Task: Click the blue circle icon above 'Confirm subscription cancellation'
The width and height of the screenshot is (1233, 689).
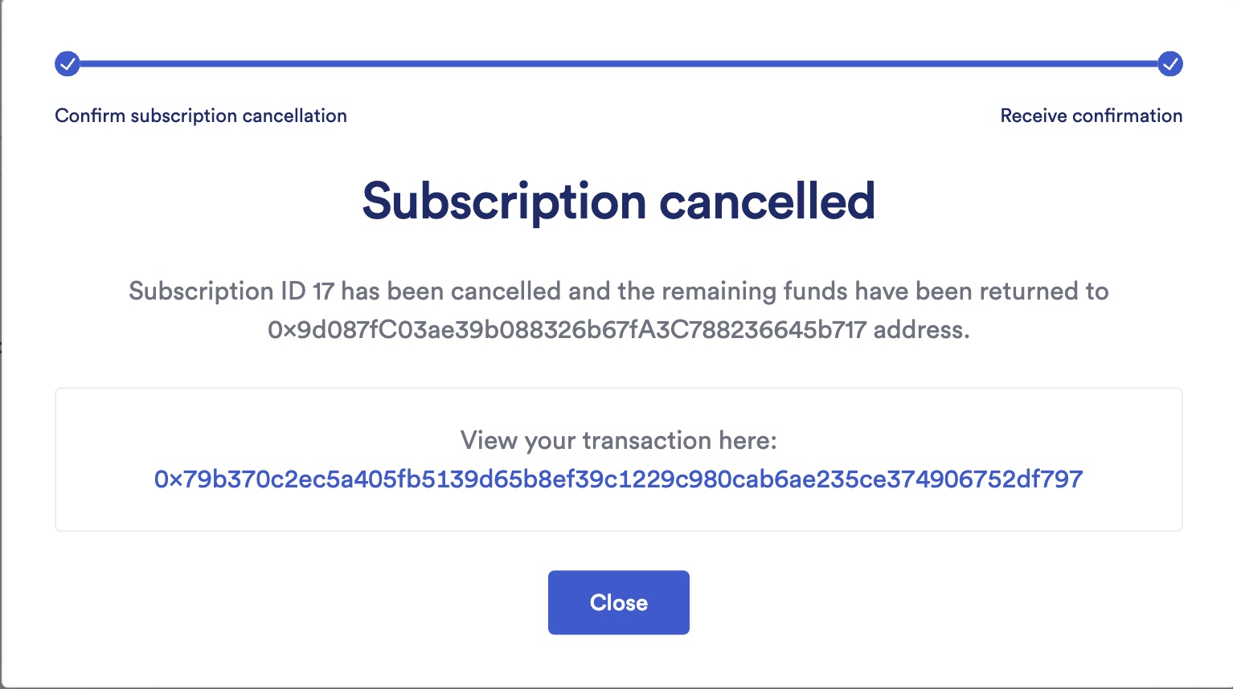Action: (68, 63)
